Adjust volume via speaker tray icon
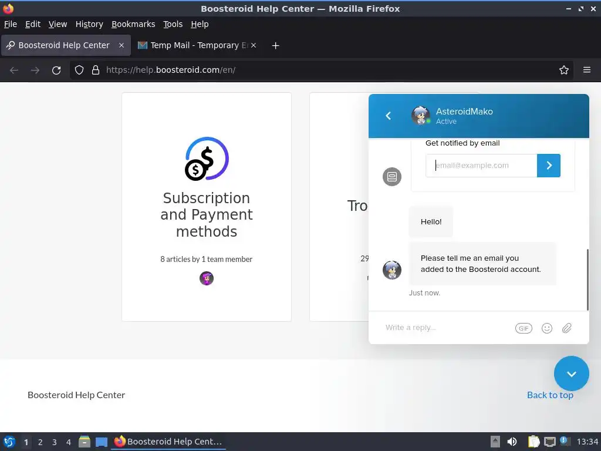Screen dimensions: 601x451 512,442
